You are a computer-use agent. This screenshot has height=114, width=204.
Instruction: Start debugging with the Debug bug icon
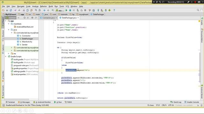(x=70, y=10)
